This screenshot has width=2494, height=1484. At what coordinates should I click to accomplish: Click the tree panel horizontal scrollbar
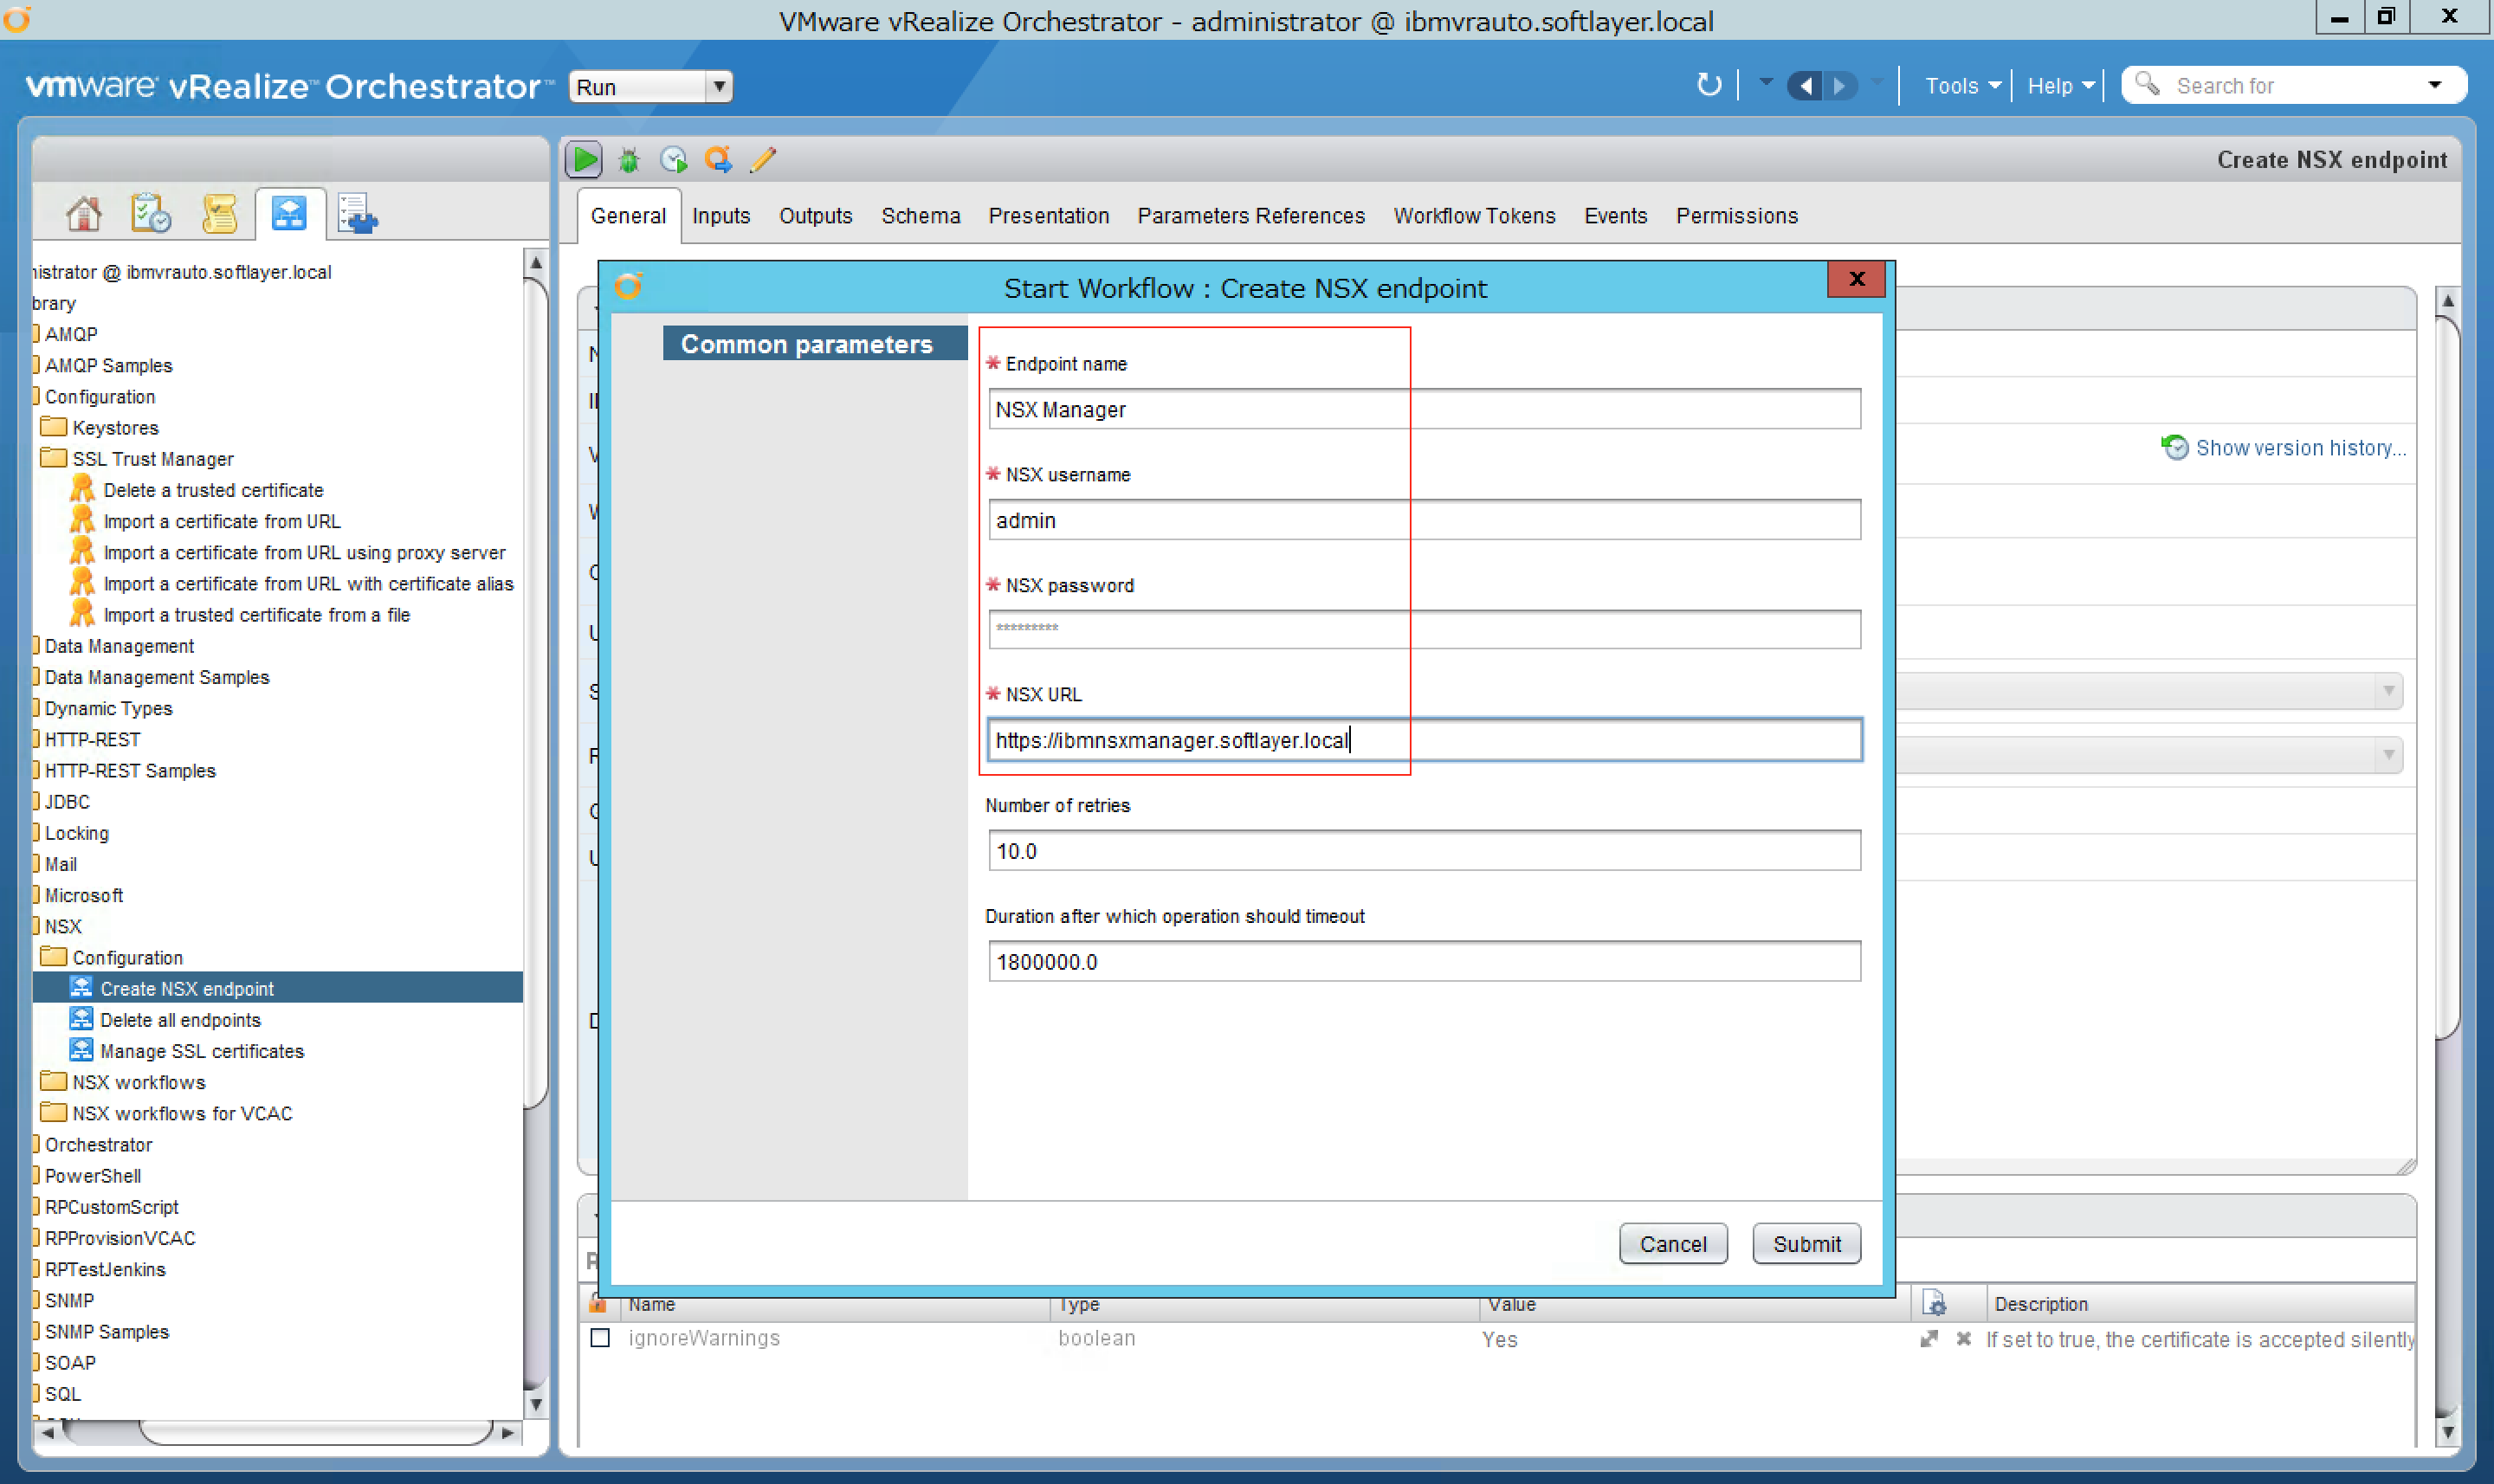click(x=315, y=1432)
